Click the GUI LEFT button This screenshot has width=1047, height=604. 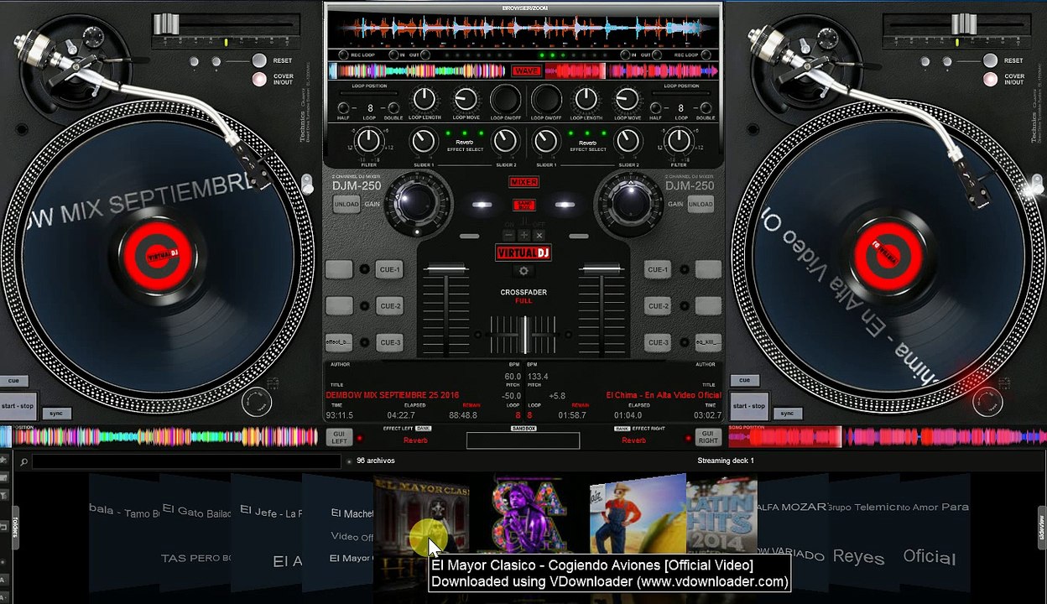pos(339,437)
